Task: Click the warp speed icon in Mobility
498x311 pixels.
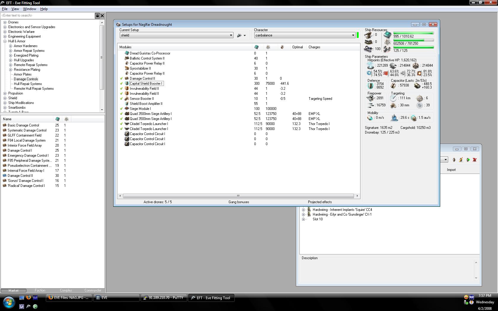Action: click(x=414, y=118)
